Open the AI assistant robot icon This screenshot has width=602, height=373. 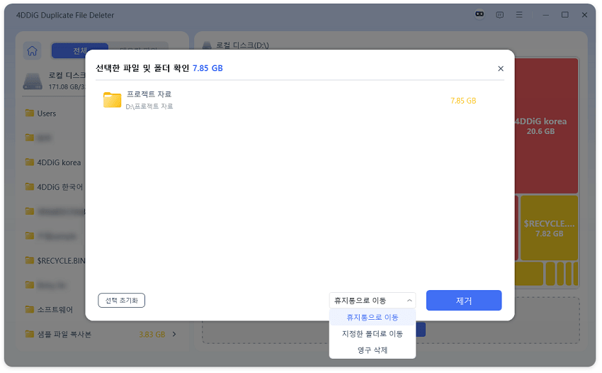(479, 15)
